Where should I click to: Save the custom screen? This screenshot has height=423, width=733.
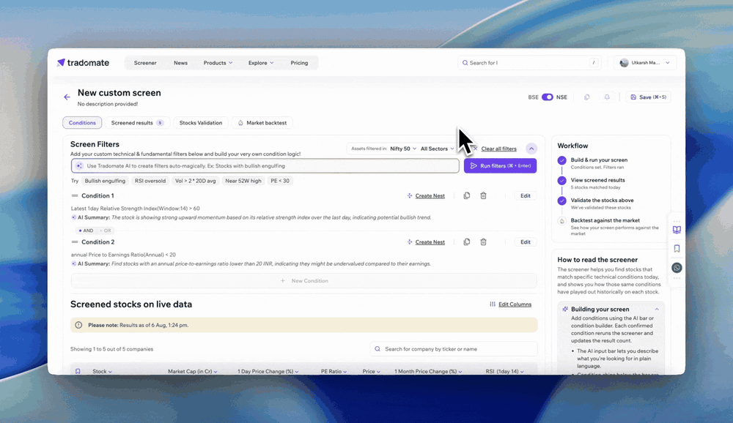tap(648, 97)
